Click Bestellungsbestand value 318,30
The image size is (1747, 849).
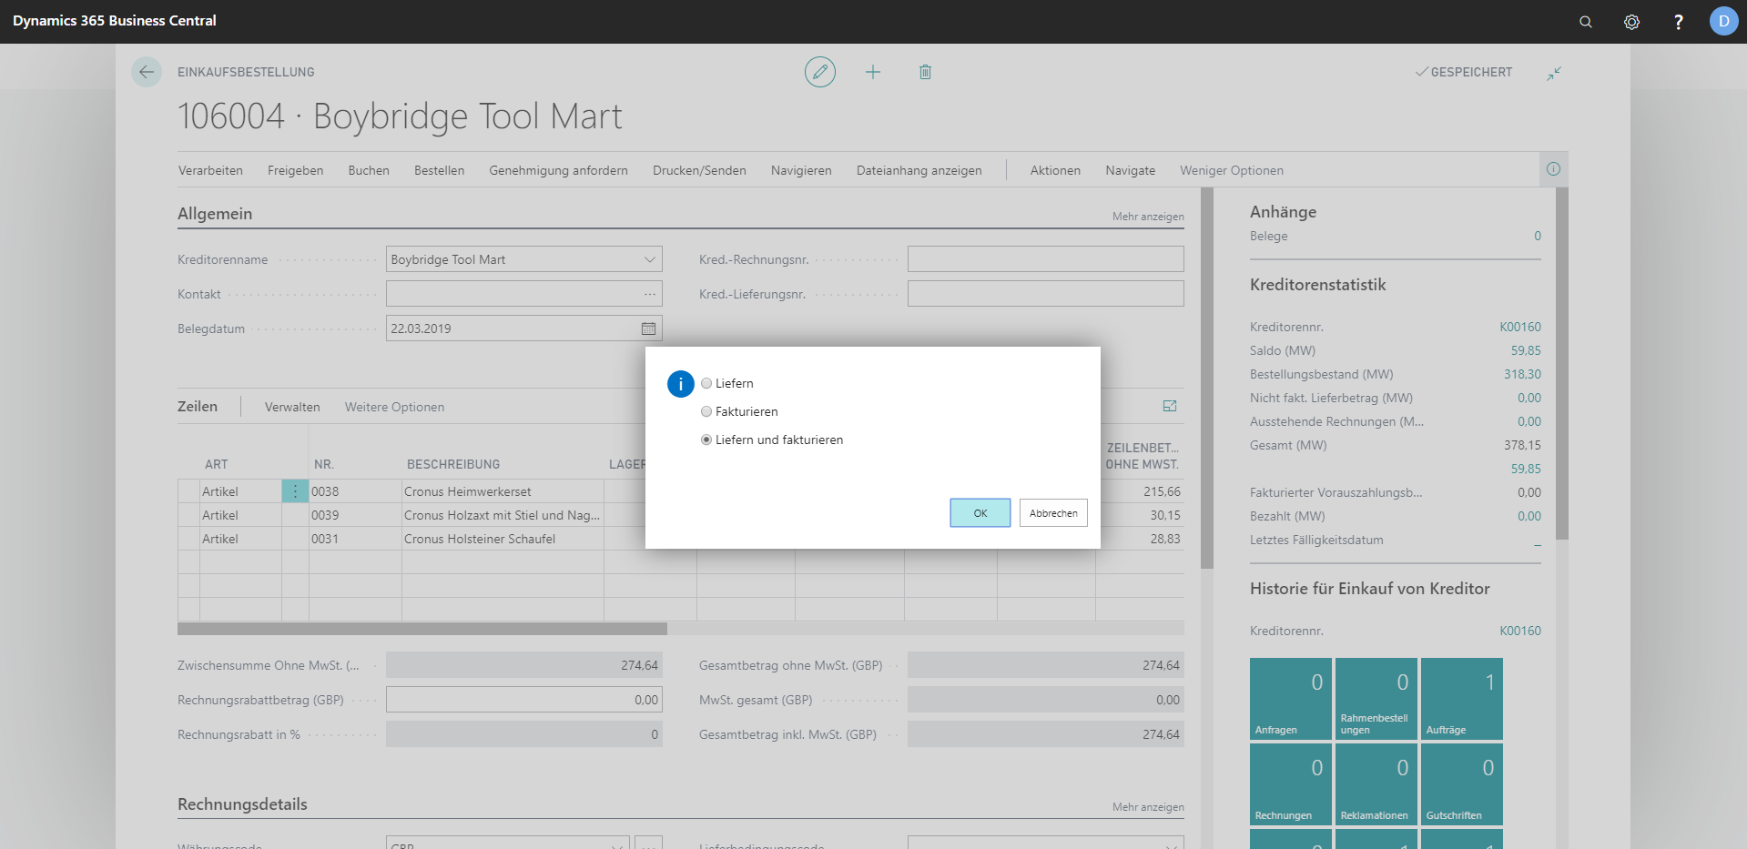[x=1522, y=374]
